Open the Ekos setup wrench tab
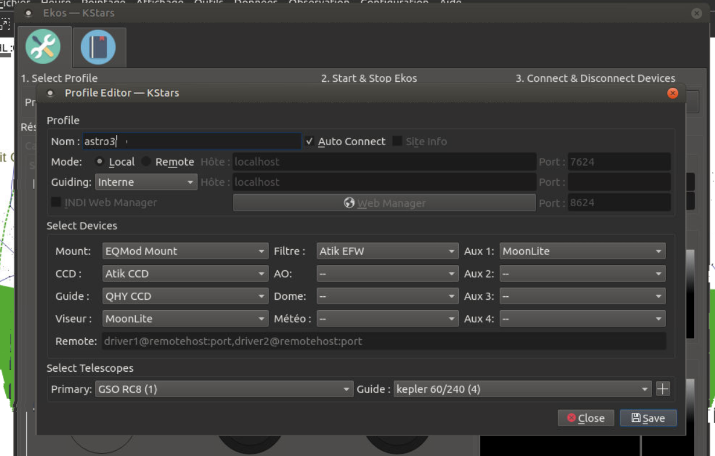The height and width of the screenshot is (456, 715). (44, 46)
